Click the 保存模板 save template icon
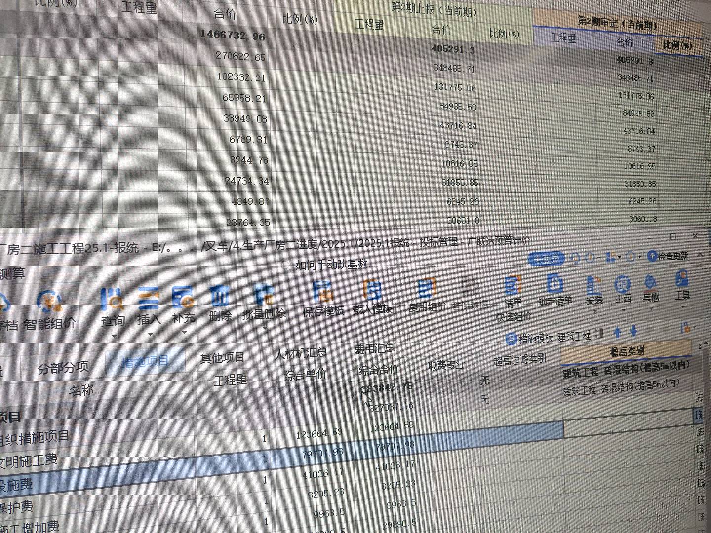The width and height of the screenshot is (711, 533). [x=322, y=292]
